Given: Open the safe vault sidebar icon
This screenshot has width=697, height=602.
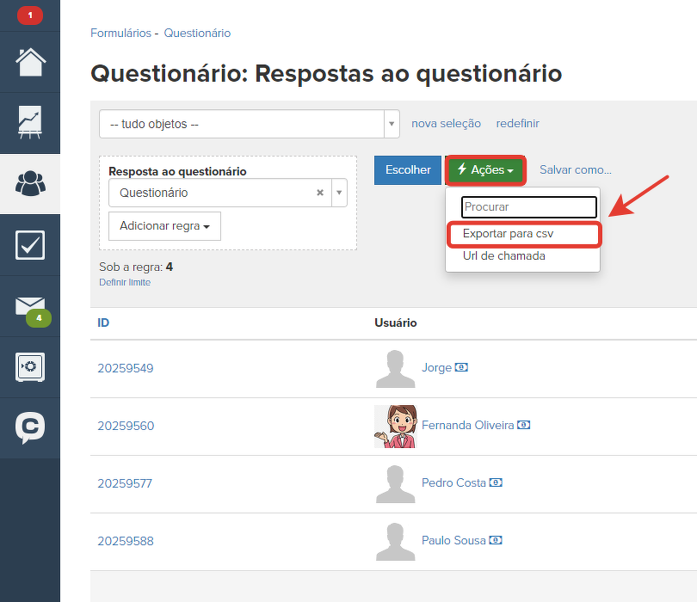Looking at the screenshot, I should pyautogui.click(x=30, y=367).
